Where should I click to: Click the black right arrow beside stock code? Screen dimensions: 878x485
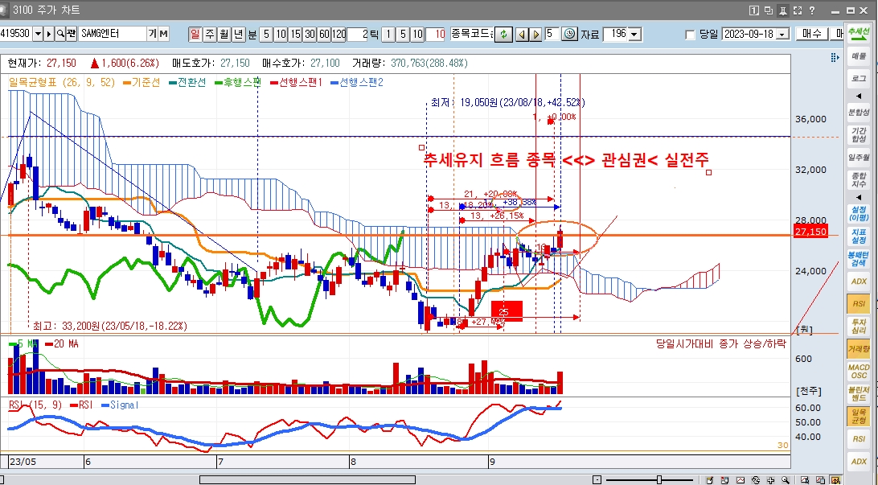click(49, 34)
